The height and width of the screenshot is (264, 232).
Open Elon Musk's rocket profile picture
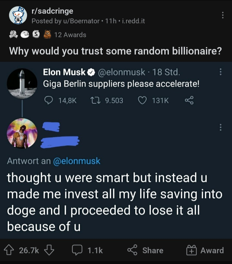pos(22,83)
